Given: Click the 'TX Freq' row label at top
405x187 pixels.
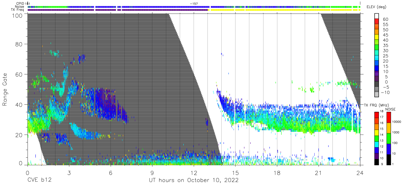Looking at the screenshot, I should 18,10.
